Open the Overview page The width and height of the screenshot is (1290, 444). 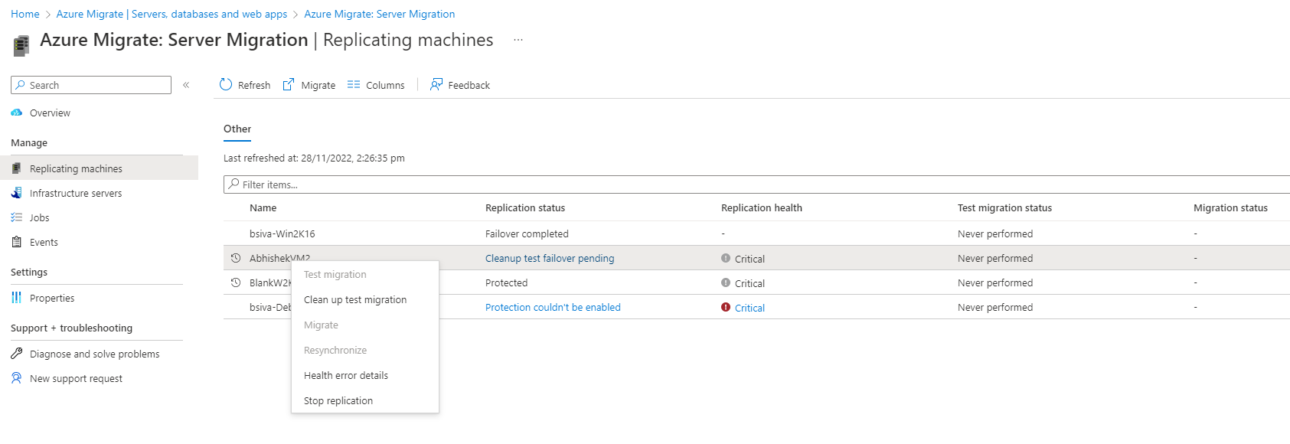pyautogui.click(x=50, y=113)
